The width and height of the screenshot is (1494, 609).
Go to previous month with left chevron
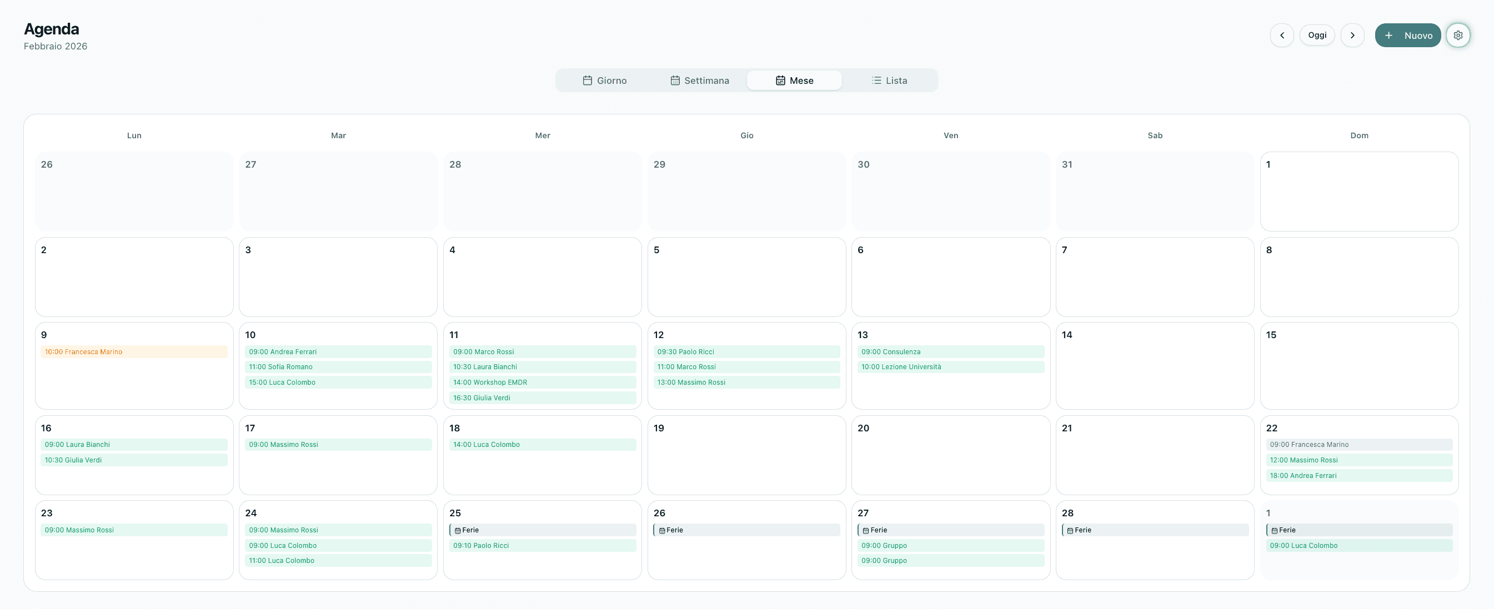[x=1282, y=35]
